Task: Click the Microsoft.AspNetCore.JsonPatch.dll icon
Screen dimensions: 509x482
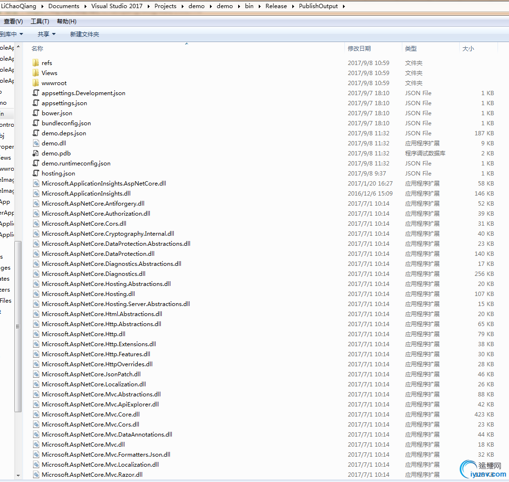Action: pyautogui.click(x=36, y=374)
